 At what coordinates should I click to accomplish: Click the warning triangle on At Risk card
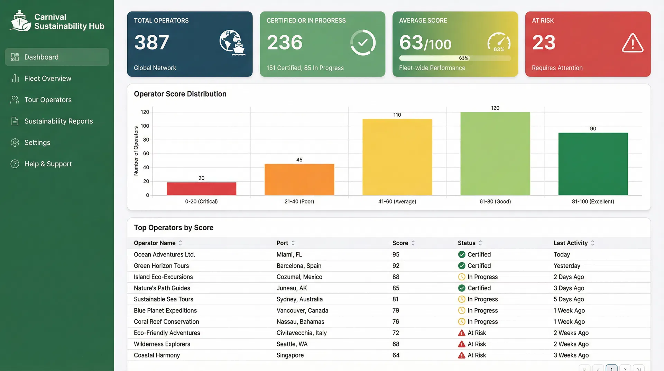click(633, 43)
